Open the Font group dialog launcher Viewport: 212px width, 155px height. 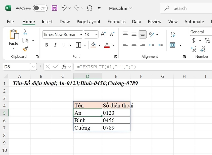(x=116, y=57)
